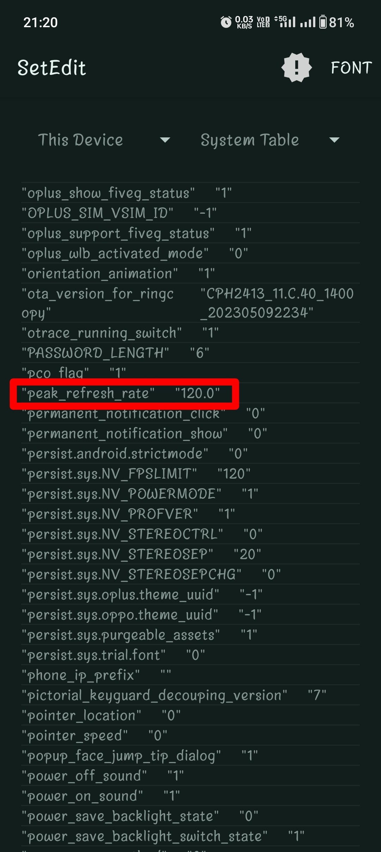The height and width of the screenshot is (852, 381).
Task: Tap the battery status icon
Action: click(x=323, y=22)
